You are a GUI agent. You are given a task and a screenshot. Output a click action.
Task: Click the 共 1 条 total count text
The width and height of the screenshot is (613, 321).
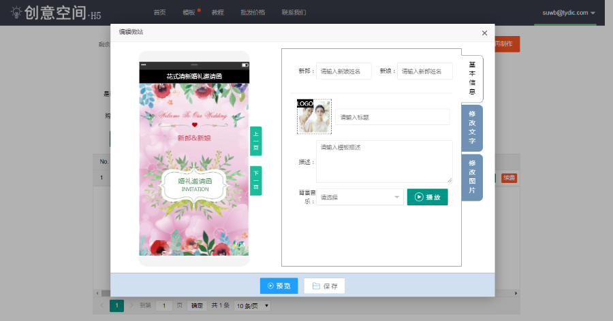point(221,305)
